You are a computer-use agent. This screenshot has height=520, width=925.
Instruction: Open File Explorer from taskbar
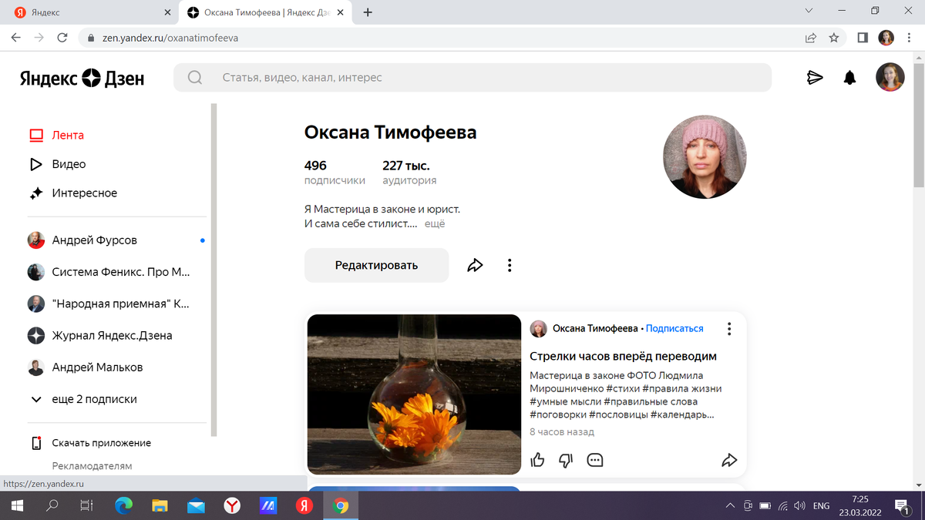(x=160, y=506)
